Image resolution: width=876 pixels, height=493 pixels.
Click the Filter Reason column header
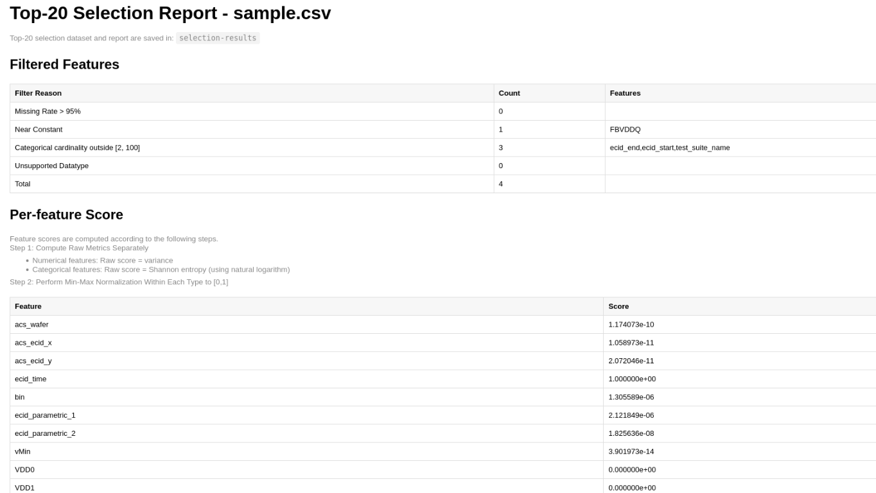click(38, 93)
